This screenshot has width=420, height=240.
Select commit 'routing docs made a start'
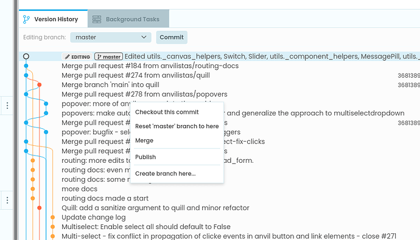(x=105, y=198)
